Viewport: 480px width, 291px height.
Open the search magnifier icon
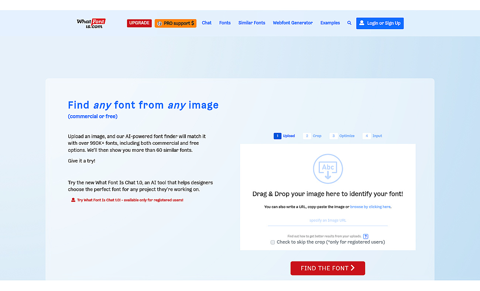click(349, 23)
